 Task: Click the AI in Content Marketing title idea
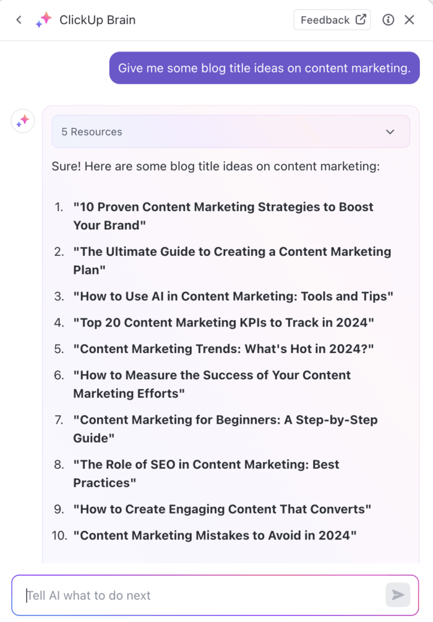pos(233,296)
